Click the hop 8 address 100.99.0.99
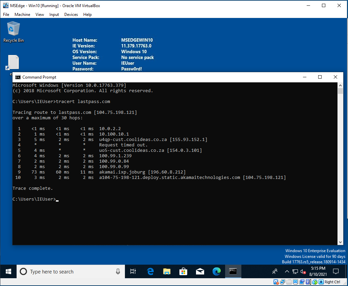 pyautogui.click(x=114, y=167)
